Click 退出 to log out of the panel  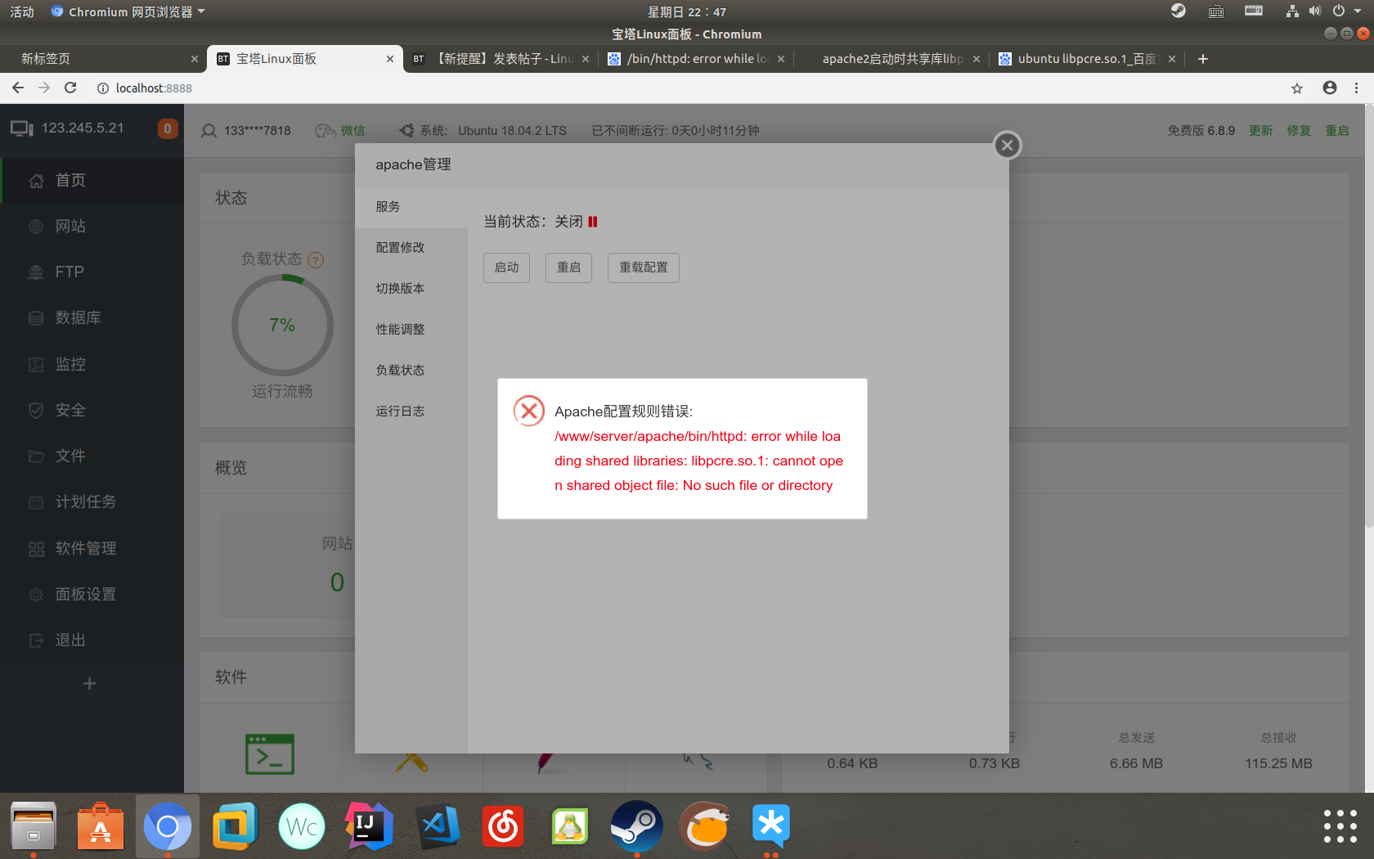coord(92,640)
